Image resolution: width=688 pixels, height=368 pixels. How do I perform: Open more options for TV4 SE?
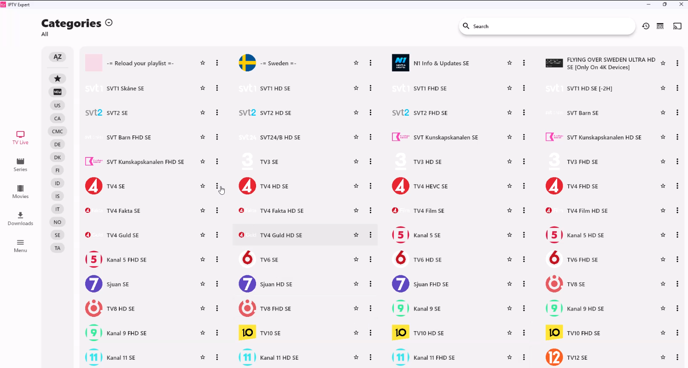(217, 186)
